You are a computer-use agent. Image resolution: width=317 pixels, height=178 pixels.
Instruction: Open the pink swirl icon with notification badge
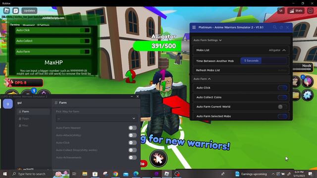click(308, 82)
